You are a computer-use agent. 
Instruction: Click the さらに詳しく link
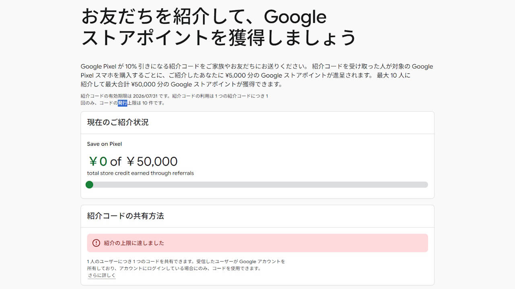(102, 275)
